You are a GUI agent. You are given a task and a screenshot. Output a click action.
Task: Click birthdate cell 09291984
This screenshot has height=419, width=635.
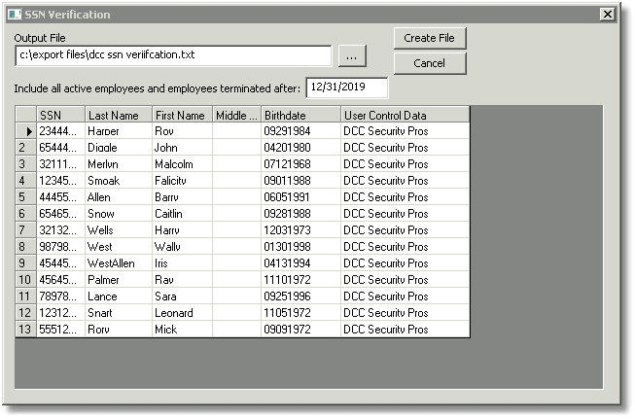[x=300, y=131]
